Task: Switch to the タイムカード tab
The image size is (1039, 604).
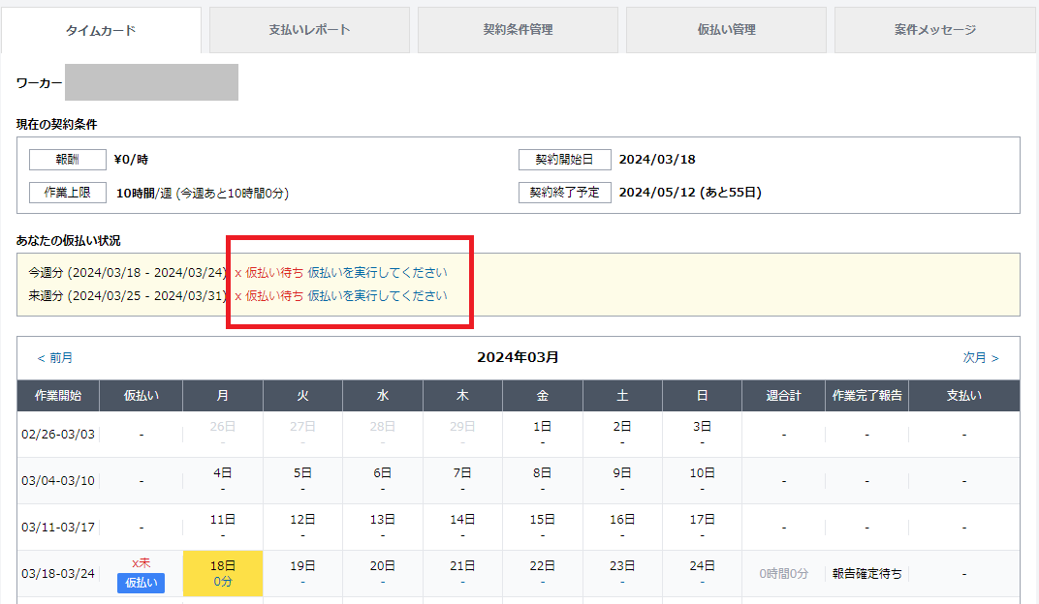Action: pyautogui.click(x=101, y=30)
